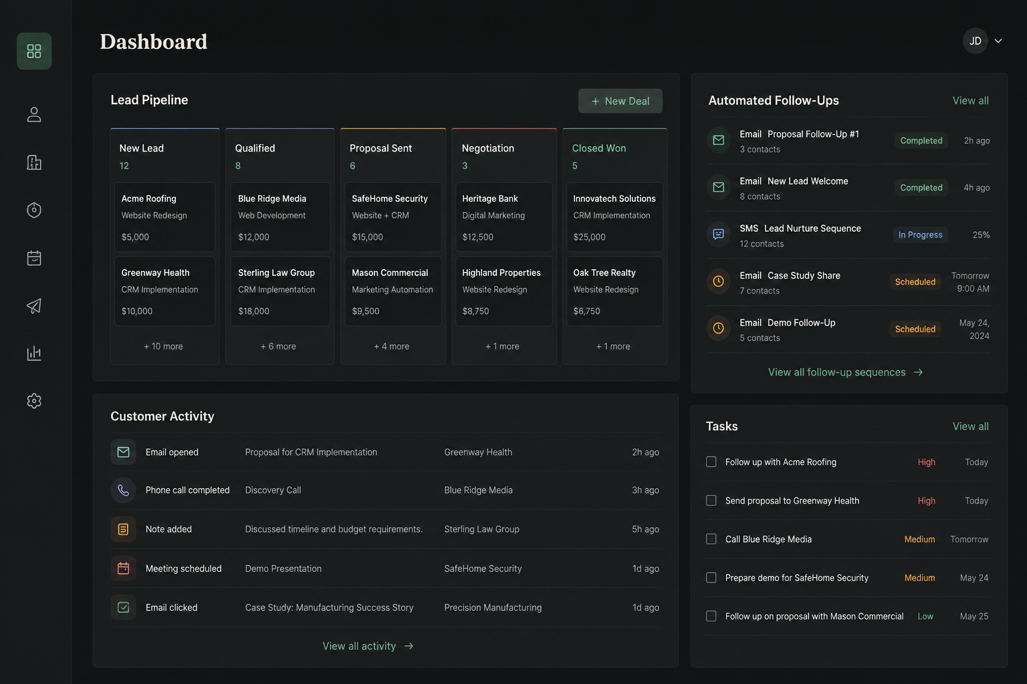Open Campaigns paper plane icon in sidebar
The height and width of the screenshot is (684, 1027).
(34, 306)
